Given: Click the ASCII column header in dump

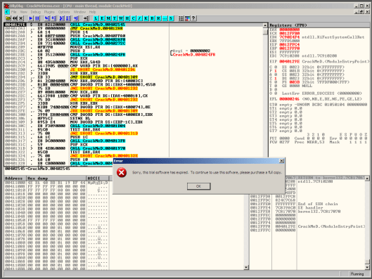Looking at the screenshot, I should [x=98, y=179].
